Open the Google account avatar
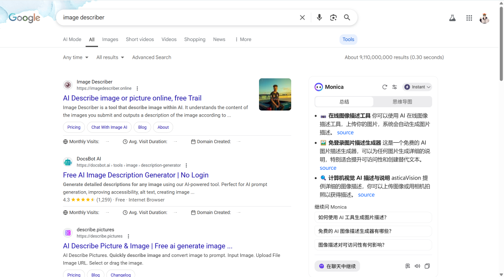Image resolution: width=504 pixels, height=277 pixels. [484, 18]
